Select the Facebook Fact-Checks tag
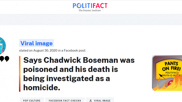The width and height of the screenshot is (182, 102). point(65,100)
